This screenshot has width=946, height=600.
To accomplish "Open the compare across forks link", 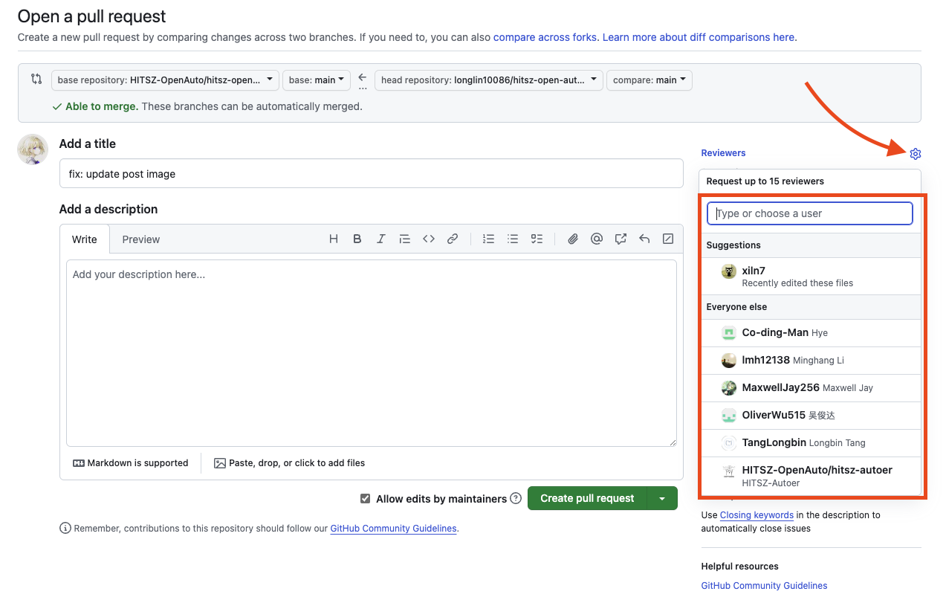I will 545,37.
